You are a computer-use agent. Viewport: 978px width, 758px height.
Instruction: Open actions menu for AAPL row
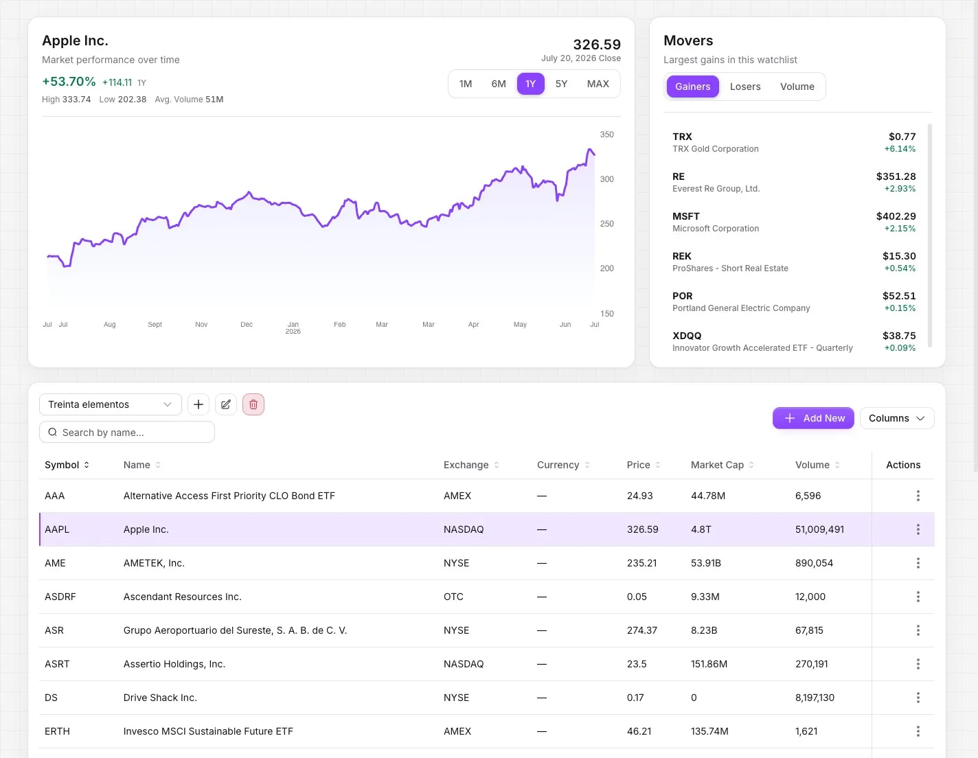pyautogui.click(x=918, y=529)
